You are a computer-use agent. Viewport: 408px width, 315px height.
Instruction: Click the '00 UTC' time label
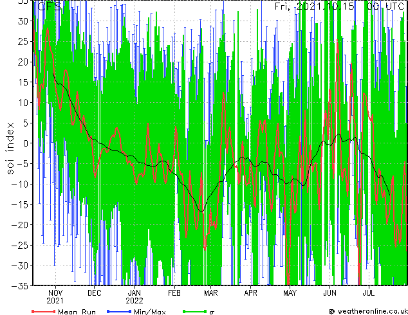pos(385,6)
